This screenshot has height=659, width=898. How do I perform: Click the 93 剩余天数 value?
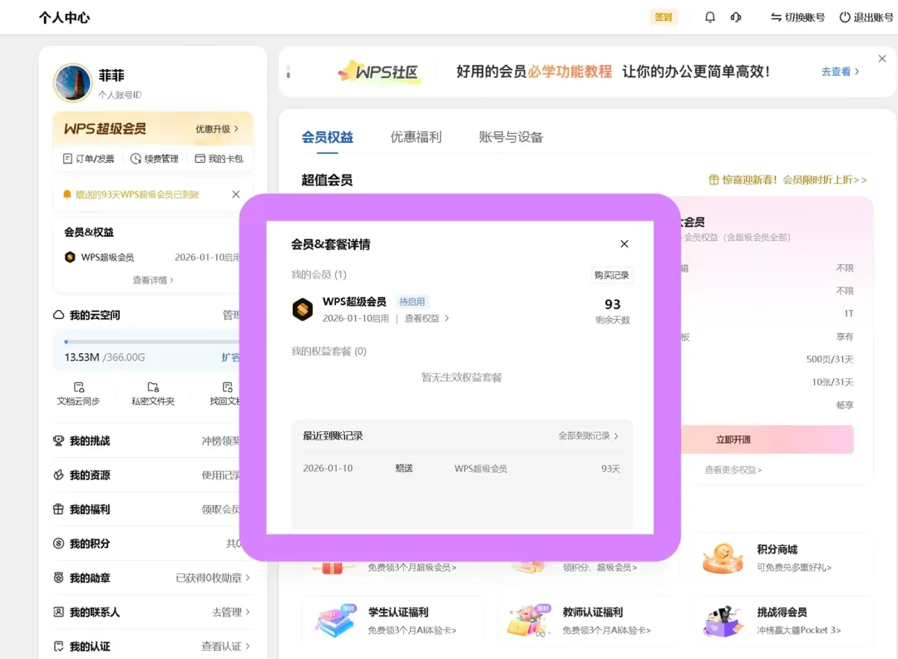coord(612,304)
